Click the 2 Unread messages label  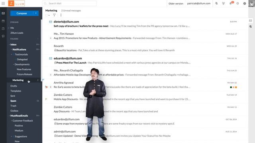coord(71,11)
